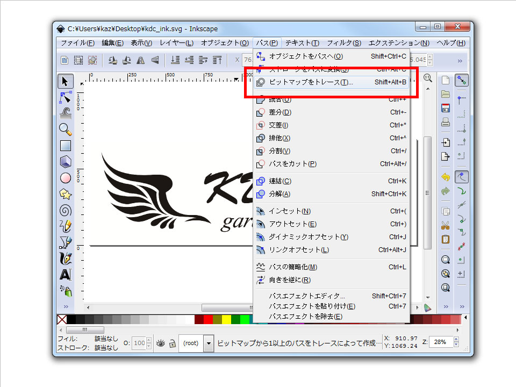
Task: Expand command bar overflow chevron at bottom
Action: click(x=446, y=307)
